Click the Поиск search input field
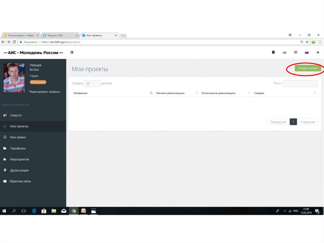 [x=300, y=83]
